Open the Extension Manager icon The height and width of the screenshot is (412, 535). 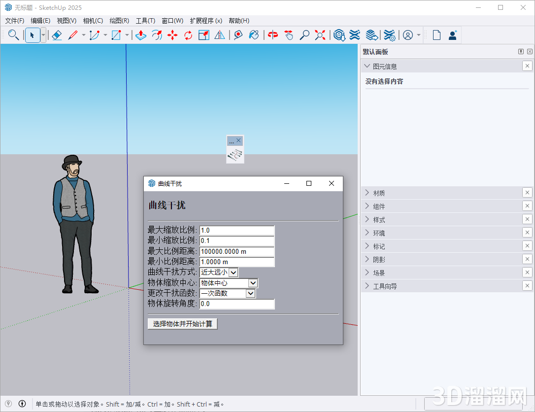tap(389, 35)
